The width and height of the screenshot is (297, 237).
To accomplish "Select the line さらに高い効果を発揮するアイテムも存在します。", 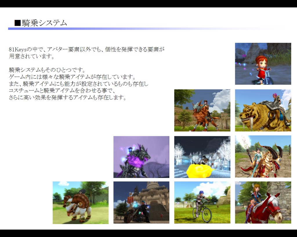I will tap(67, 98).
